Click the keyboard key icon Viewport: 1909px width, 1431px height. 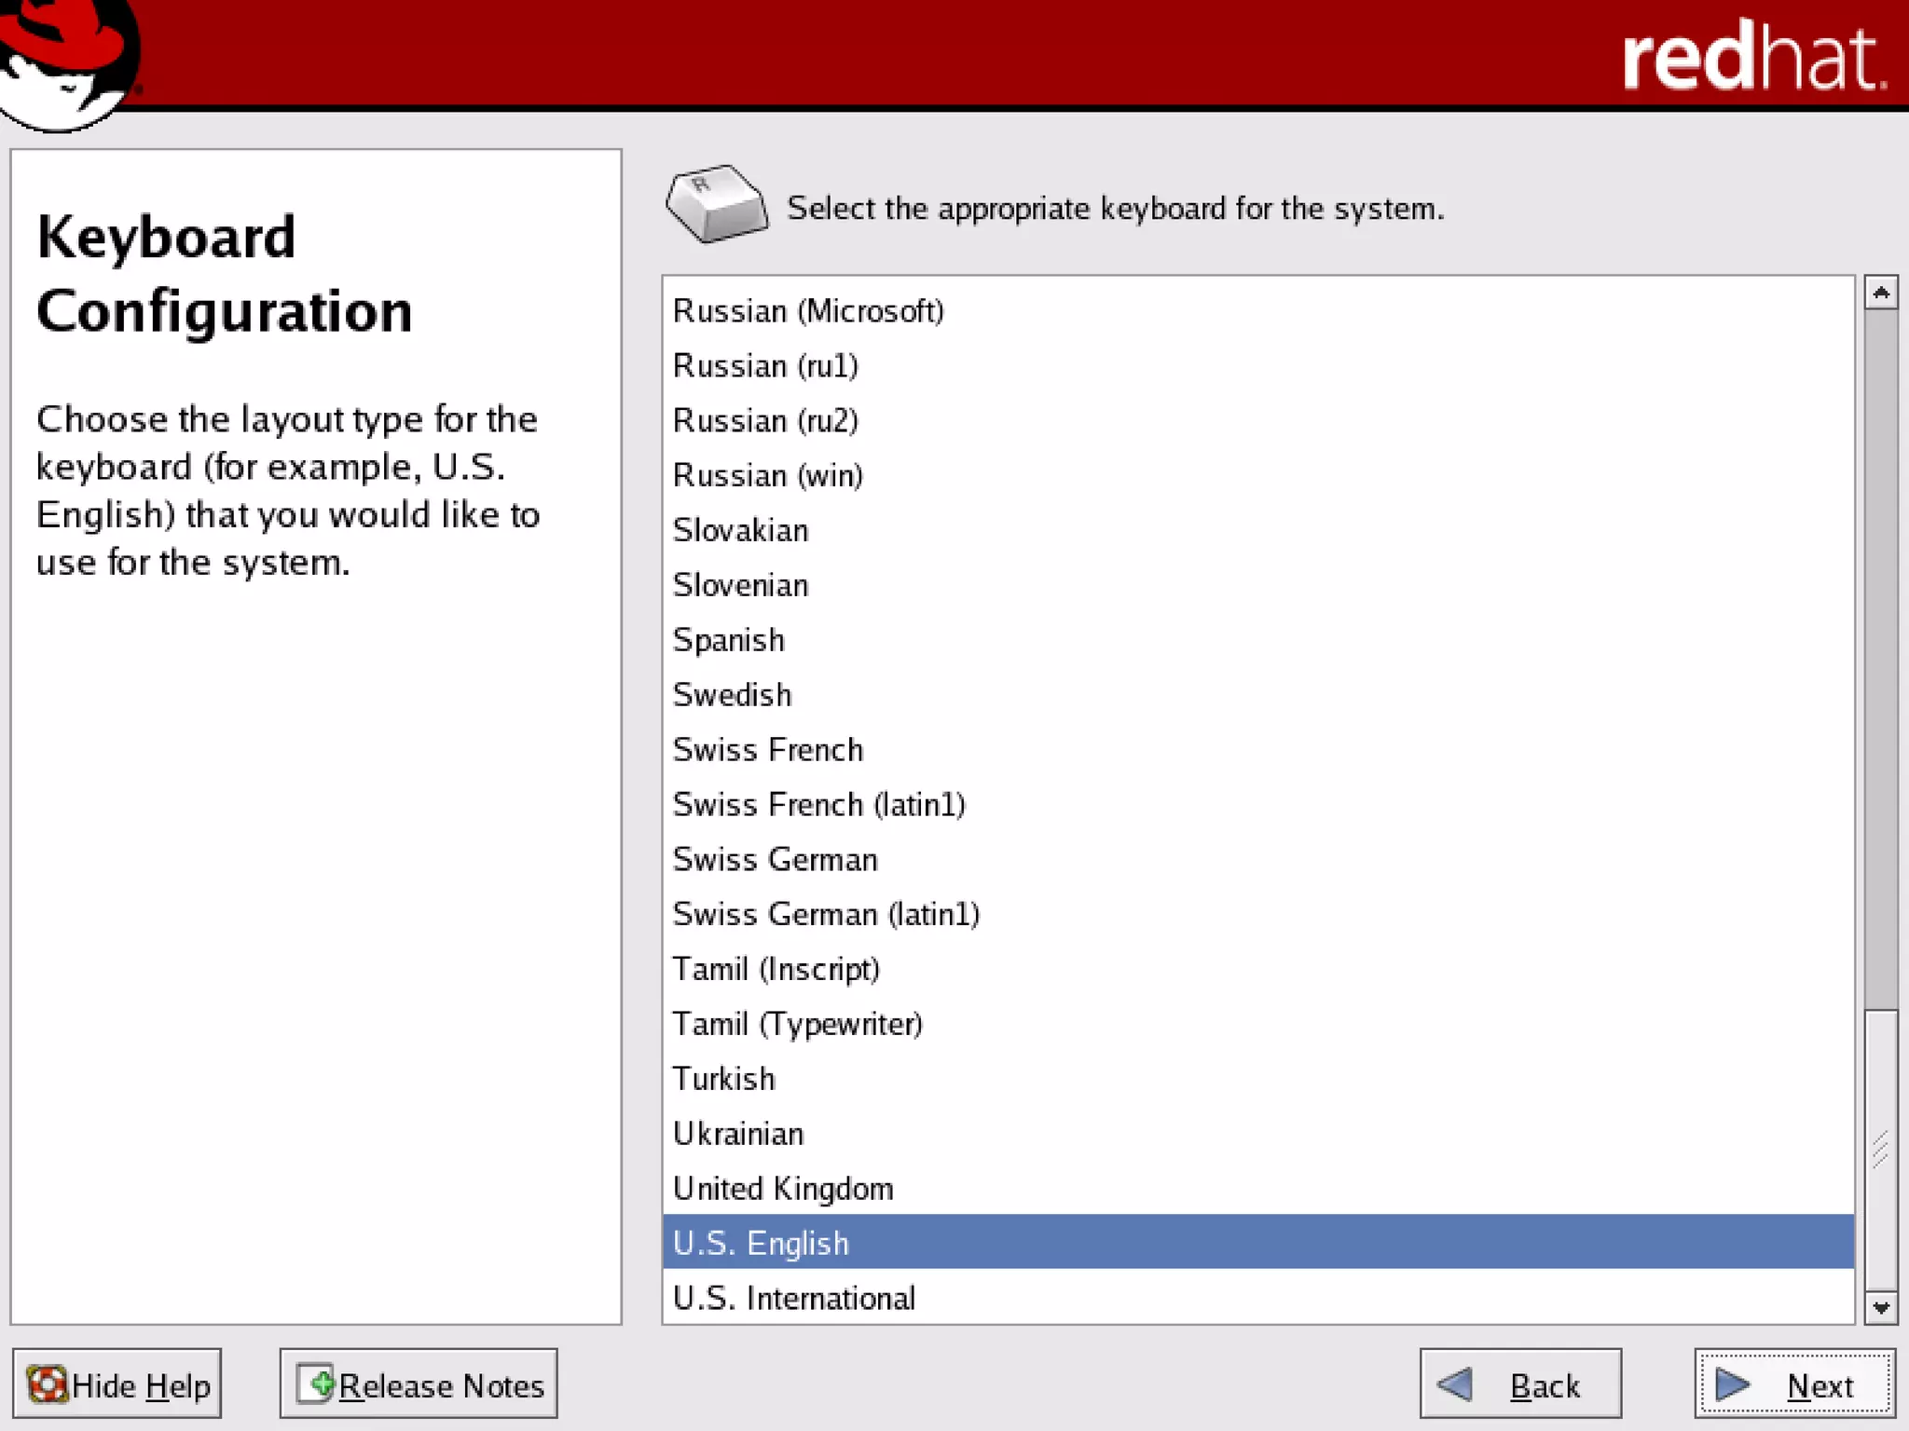[716, 204]
